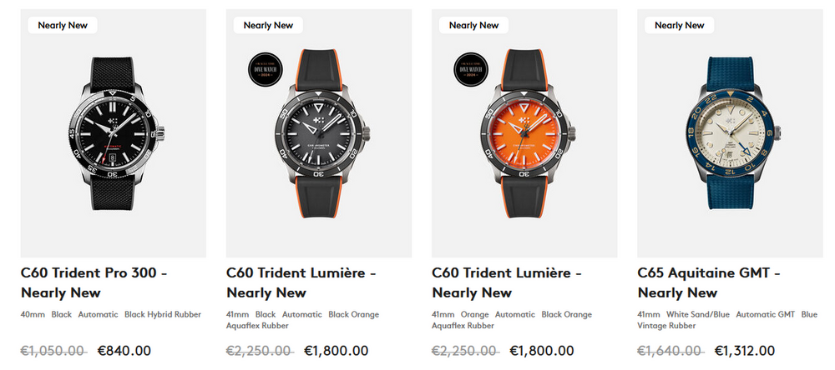The image size is (835, 370).
Task: Open the C60 Trident Lumière title above Orange specs
Action: click(507, 282)
